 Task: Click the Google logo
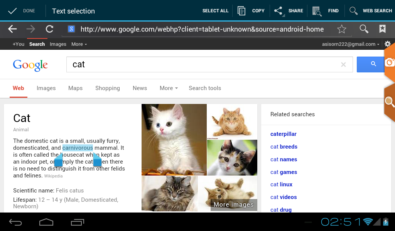tap(30, 65)
